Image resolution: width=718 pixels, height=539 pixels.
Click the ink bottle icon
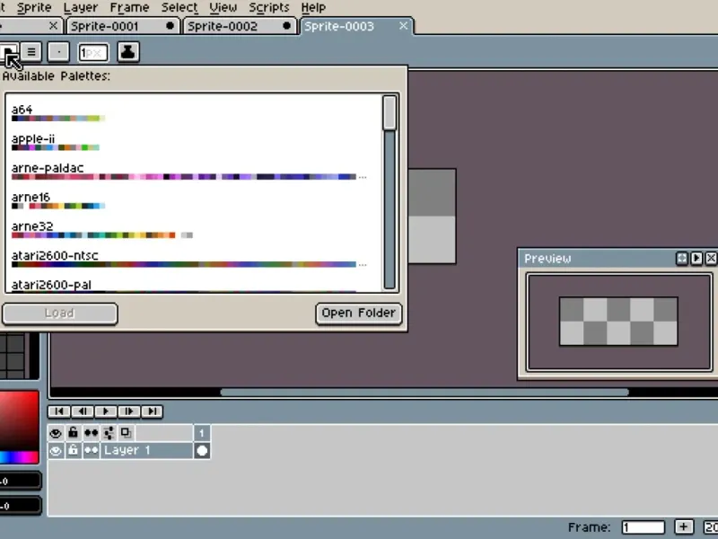coord(128,52)
